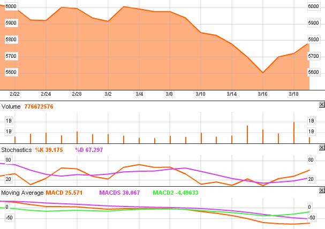Click the MACD2 -4.49633 legend label
This screenshot has height=229, width=325.
point(176,192)
